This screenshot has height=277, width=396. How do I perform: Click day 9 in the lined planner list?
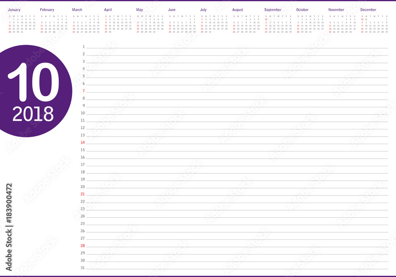(84, 106)
